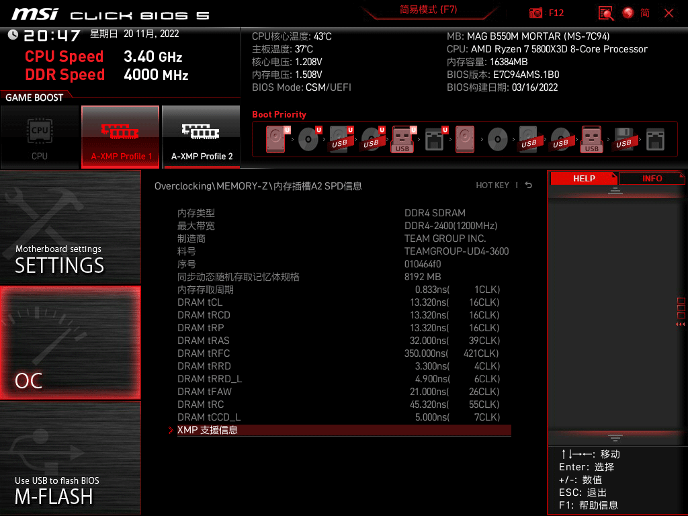This screenshot has width=688, height=516.
Task: Open the OC overclocking section
Action: tap(70, 343)
